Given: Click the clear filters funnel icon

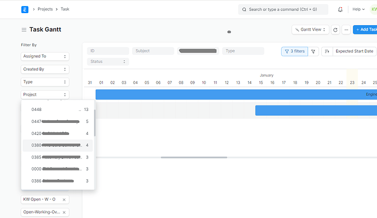Looking at the screenshot, I should [x=313, y=51].
